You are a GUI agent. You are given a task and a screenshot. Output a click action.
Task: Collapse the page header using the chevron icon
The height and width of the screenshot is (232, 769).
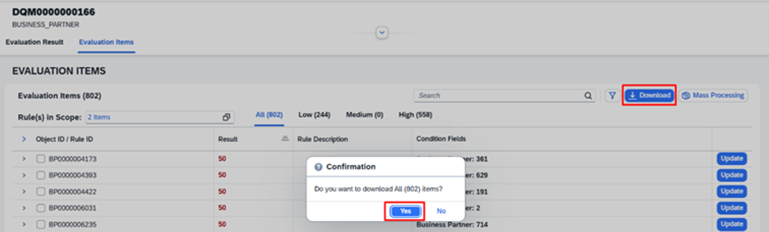[382, 33]
